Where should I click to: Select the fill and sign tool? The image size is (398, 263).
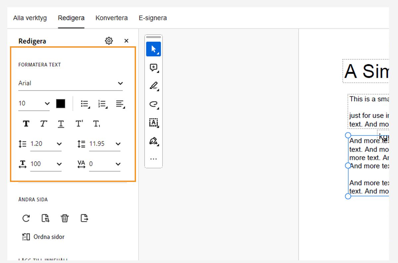[x=153, y=141]
